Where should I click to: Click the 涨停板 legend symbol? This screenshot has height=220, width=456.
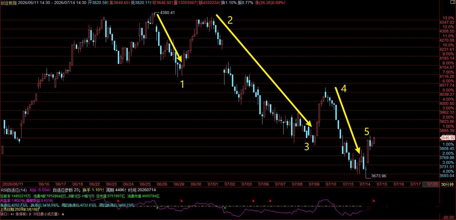pyautogui.click(x=30, y=214)
